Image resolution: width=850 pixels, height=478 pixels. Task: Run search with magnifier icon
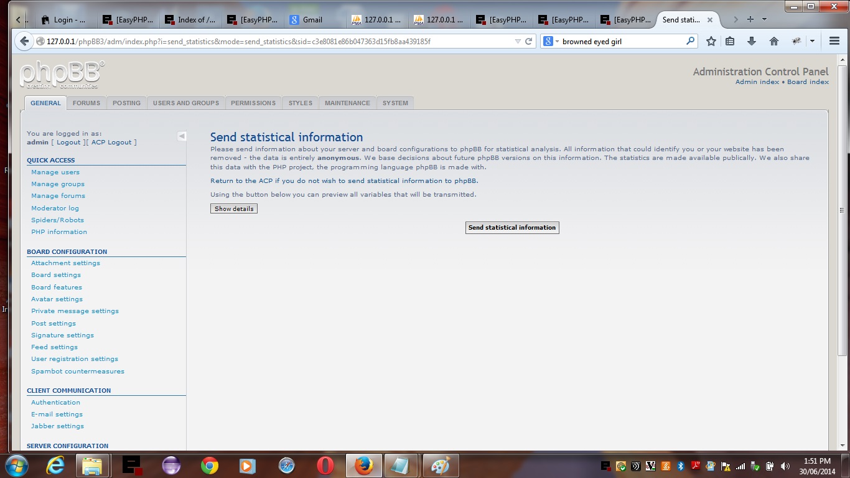point(690,42)
